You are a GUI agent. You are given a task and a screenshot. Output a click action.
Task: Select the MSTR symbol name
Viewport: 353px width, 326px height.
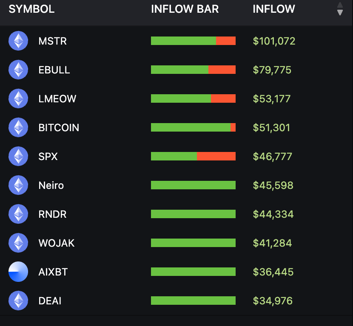tap(52, 41)
